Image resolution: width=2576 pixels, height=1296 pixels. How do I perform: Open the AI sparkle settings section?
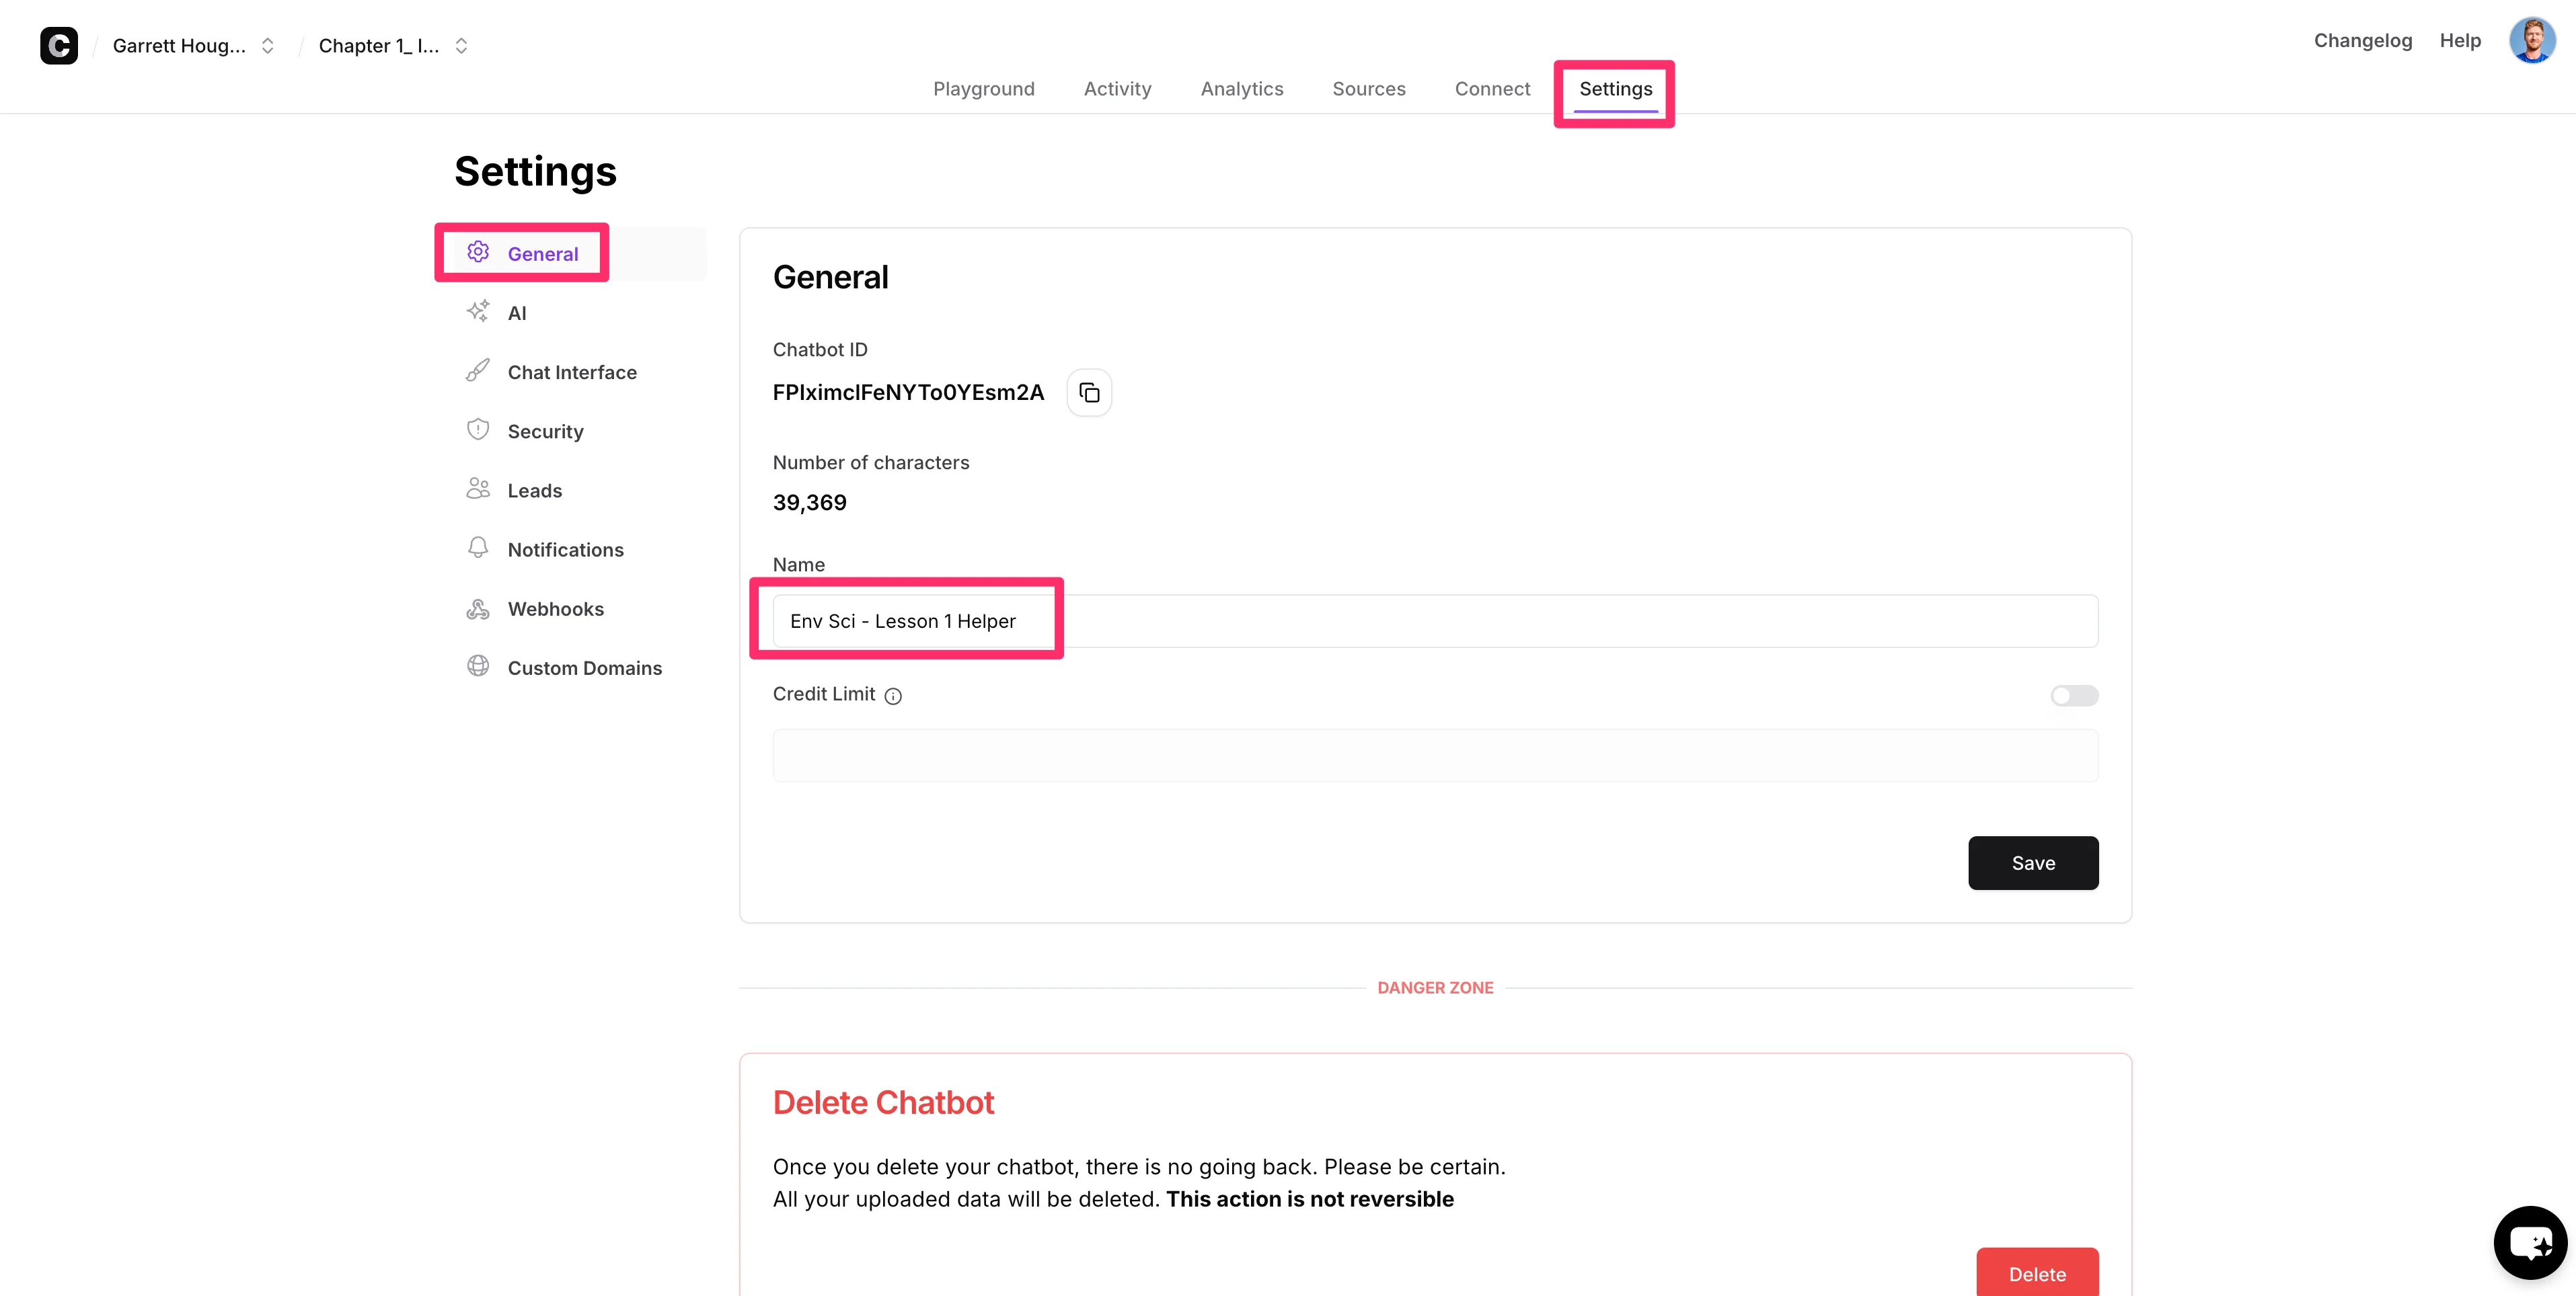478,312
